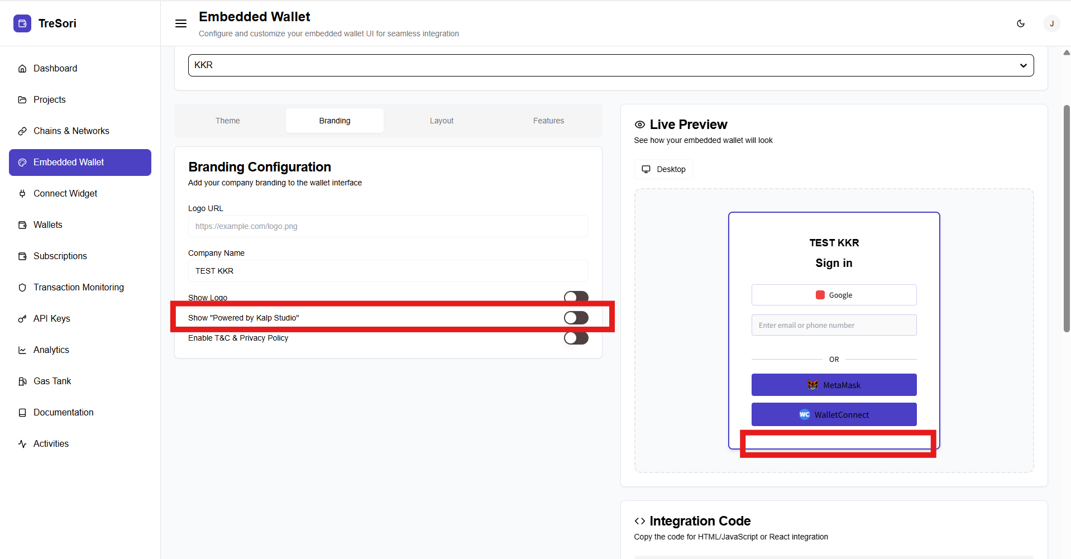Screen dimensions: 1071x559
Task: Switch to dark mode with moon icon
Action: (1021, 23)
